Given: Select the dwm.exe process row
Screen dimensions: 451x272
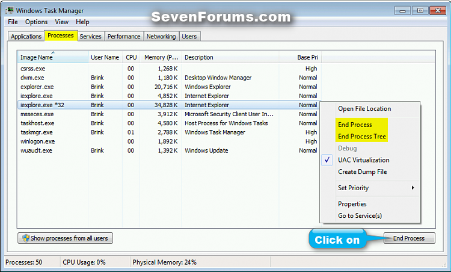Looking at the screenshot, I should [169, 78].
